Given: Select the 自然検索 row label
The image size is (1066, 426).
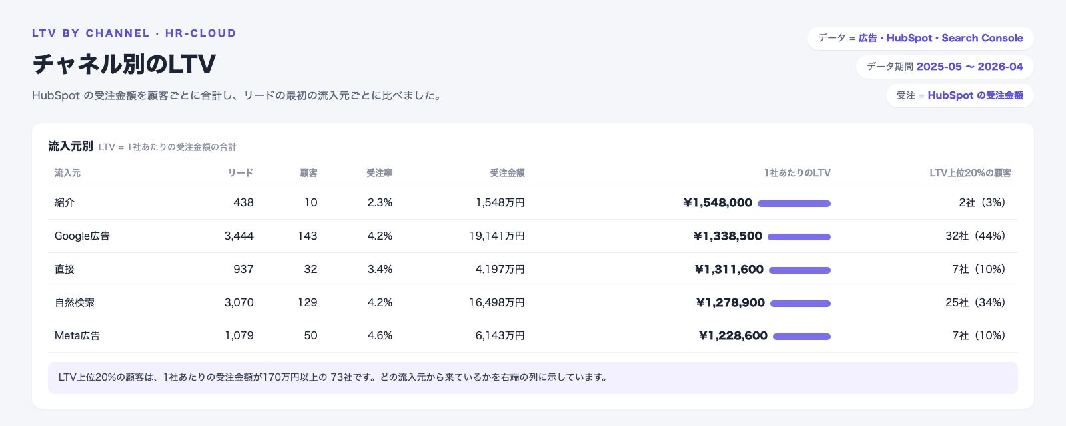Looking at the screenshot, I should (75, 302).
